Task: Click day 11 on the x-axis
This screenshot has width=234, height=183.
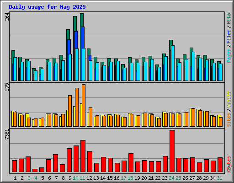Action: pos(82,178)
